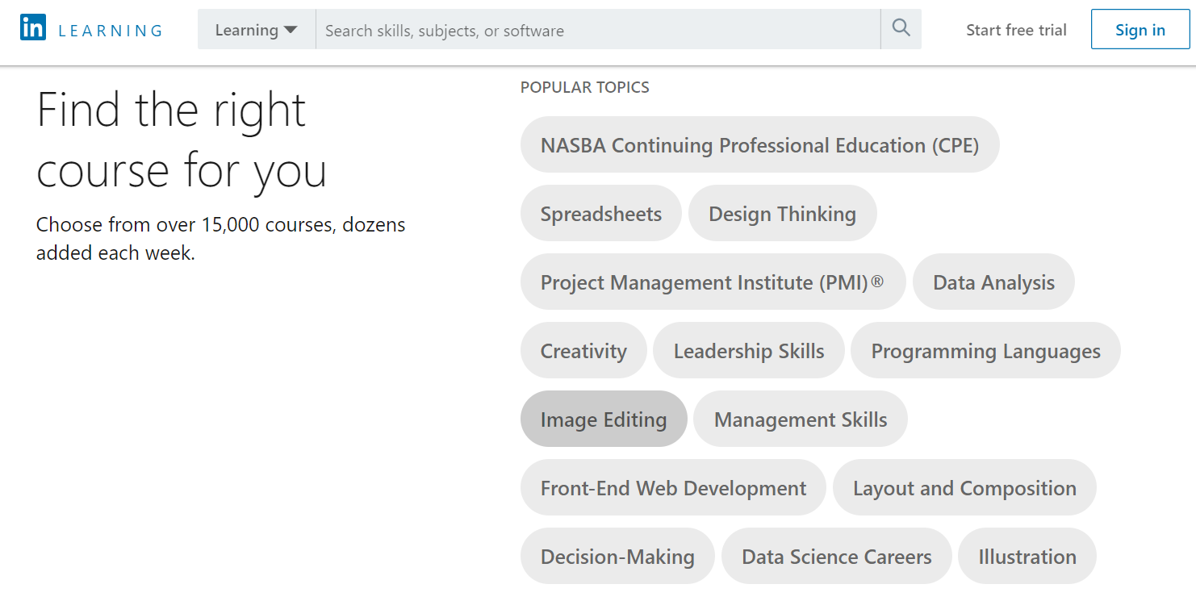Viewport: 1196px width, 601px height.
Task: Open the Learning dropdown menu
Action: tap(256, 30)
